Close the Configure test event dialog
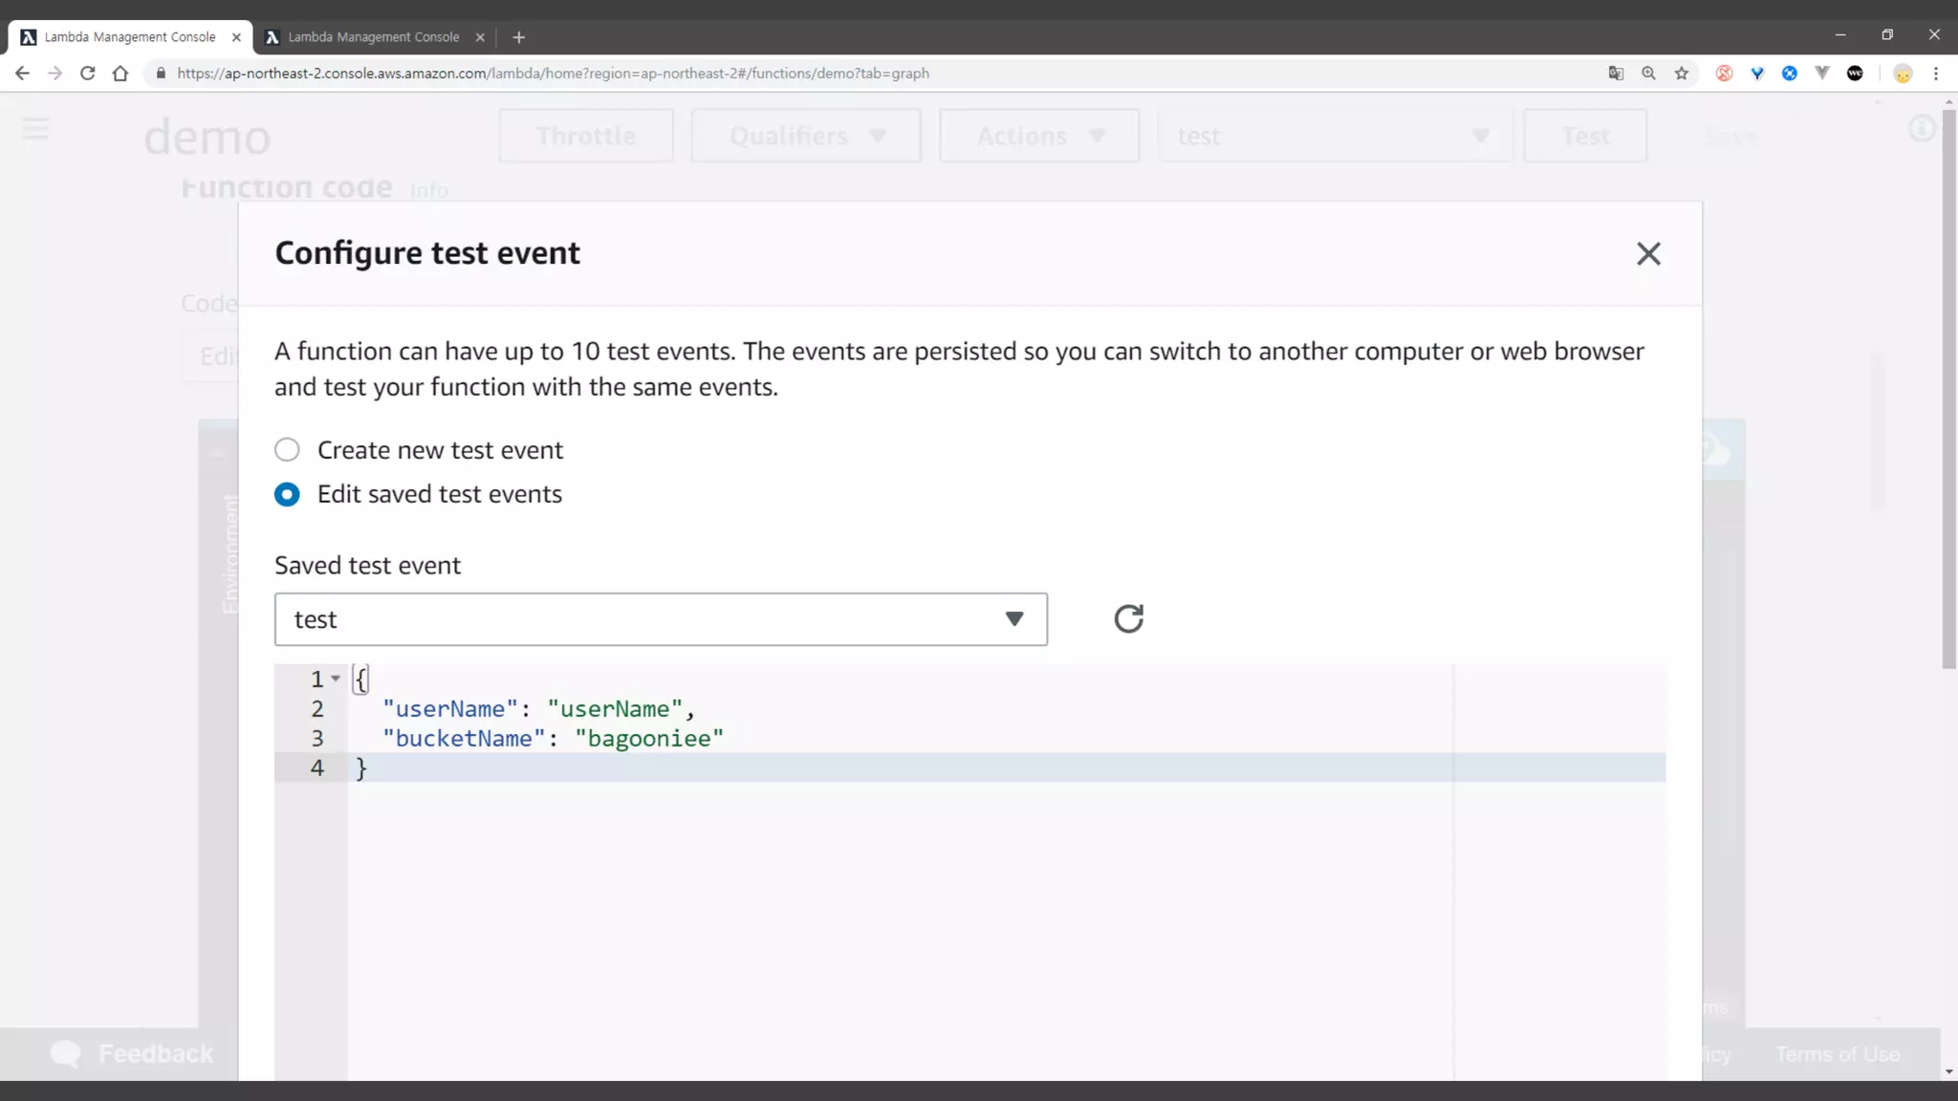The height and width of the screenshot is (1101, 1958). tap(1648, 253)
